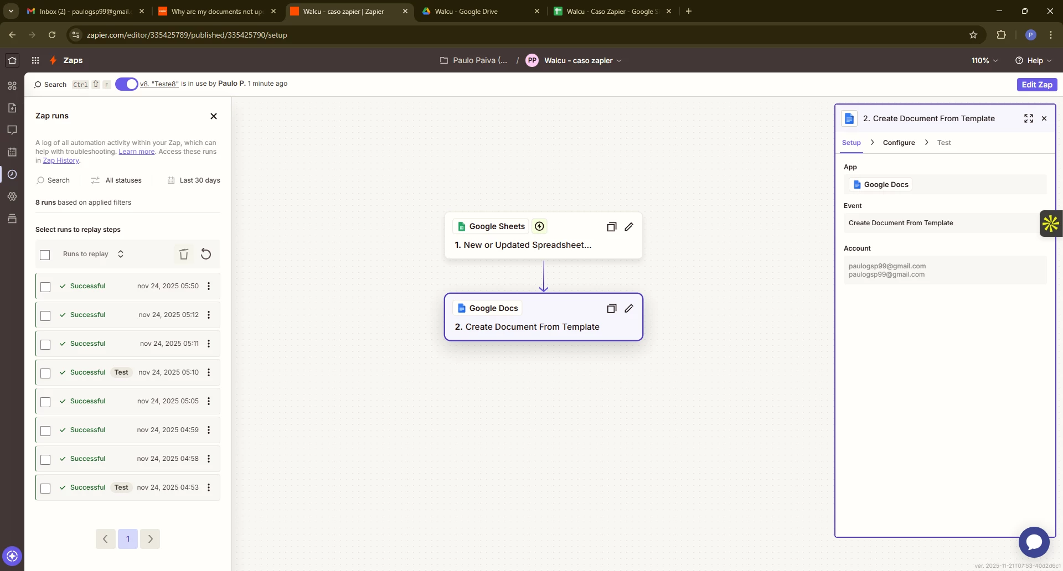Screen dimensions: 1063x571
Task: Click the replay runs circular arrow icon
Action: [x=206, y=254]
